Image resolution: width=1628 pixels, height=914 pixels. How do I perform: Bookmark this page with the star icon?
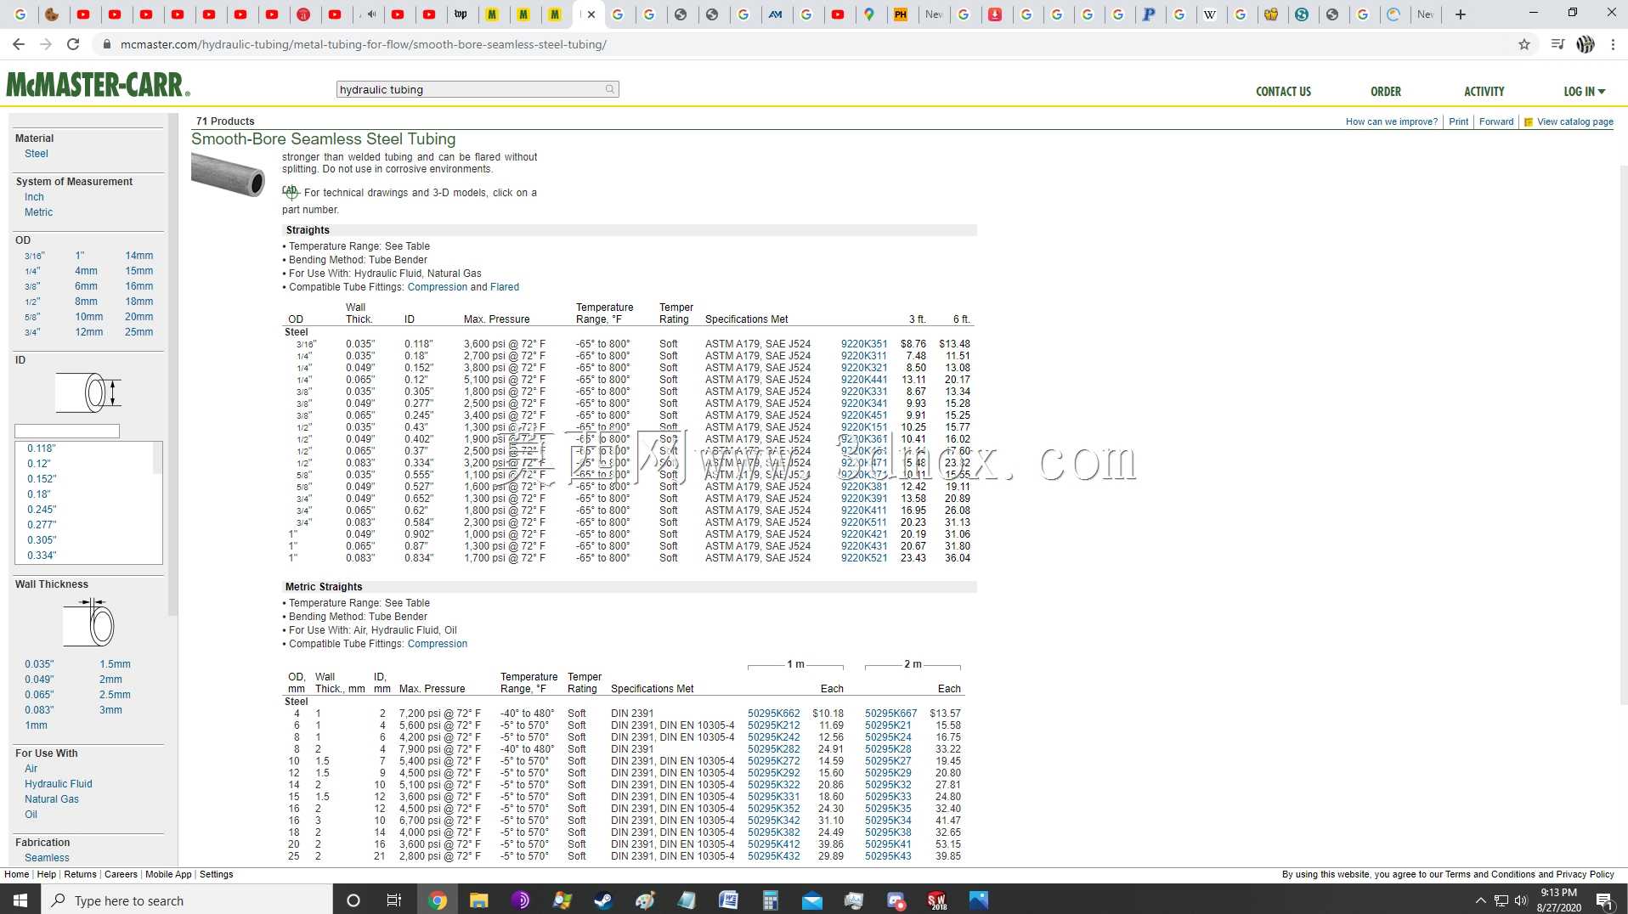pos(1524,44)
